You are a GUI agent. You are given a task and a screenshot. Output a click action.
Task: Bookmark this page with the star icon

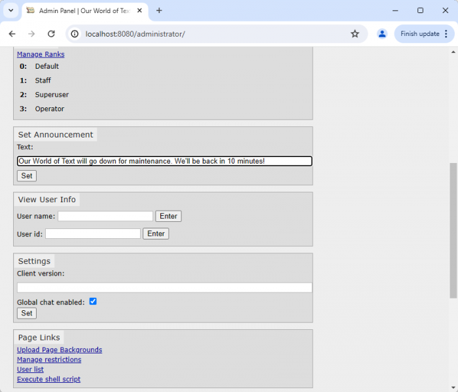pyautogui.click(x=355, y=34)
